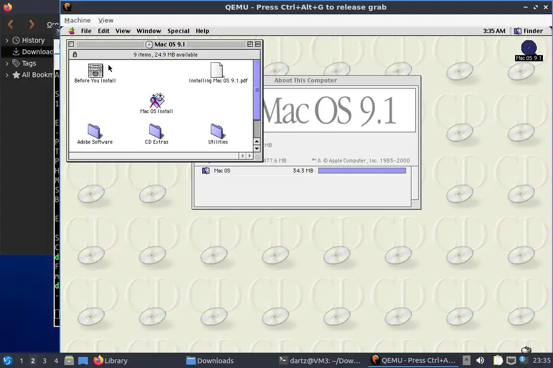Click the Mac OS 9.1 window zoom box
This screenshot has width=553, height=368.
250,45
